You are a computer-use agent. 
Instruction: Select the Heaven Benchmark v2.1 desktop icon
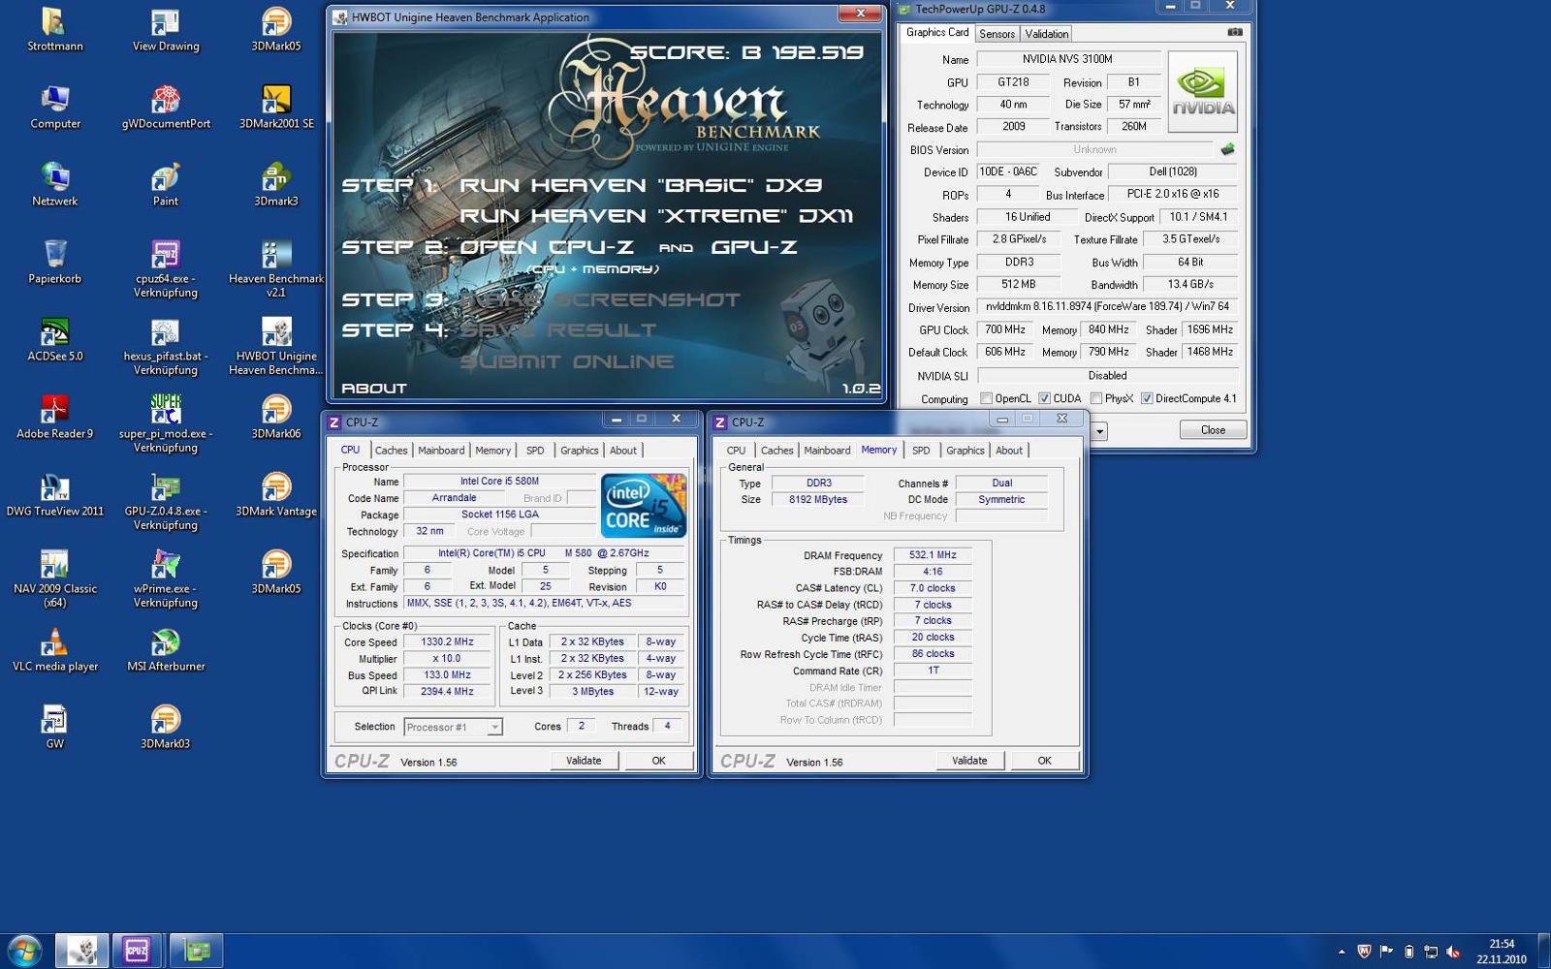pos(276,268)
